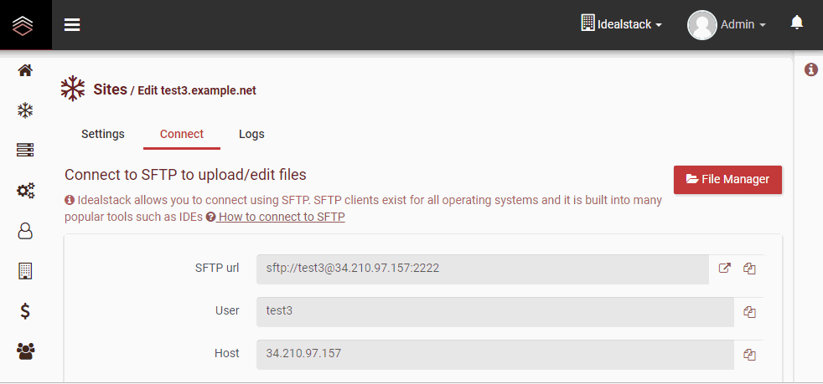Open the hamburger menu in top bar
This screenshot has width=823, height=384.
point(72,24)
